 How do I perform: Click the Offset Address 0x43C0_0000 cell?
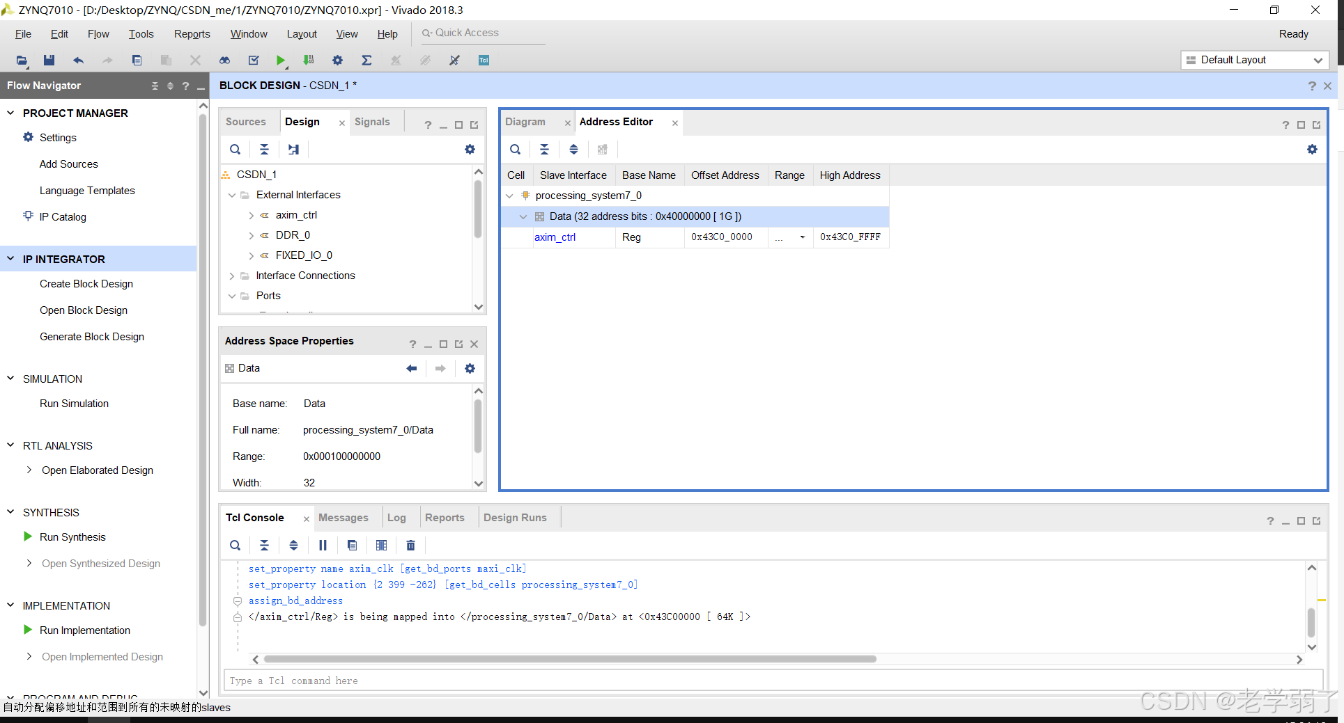(722, 237)
